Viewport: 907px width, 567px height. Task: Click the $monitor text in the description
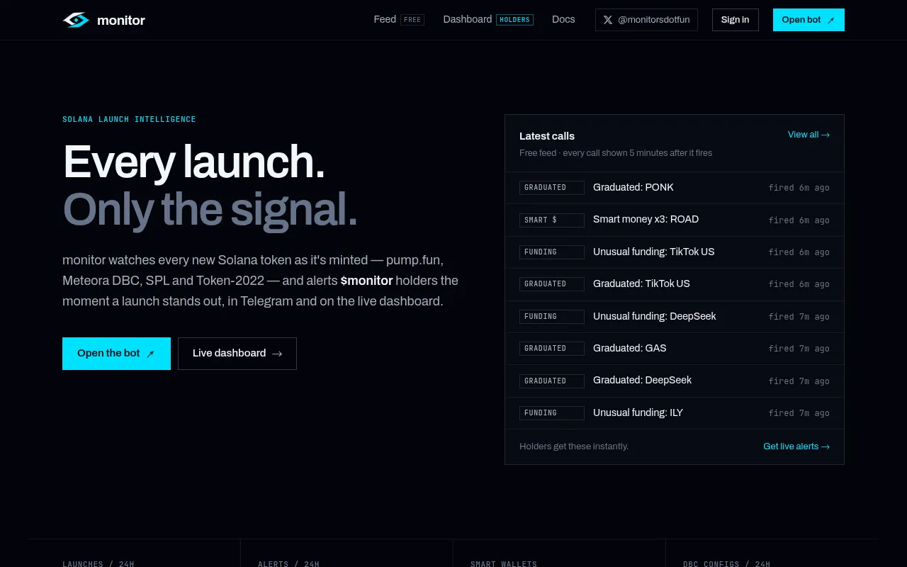pyautogui.click(x=366, y=281)
